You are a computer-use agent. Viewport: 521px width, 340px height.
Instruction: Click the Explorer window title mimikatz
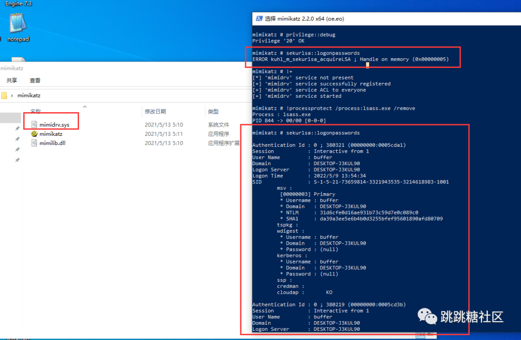tap(12, 68)
